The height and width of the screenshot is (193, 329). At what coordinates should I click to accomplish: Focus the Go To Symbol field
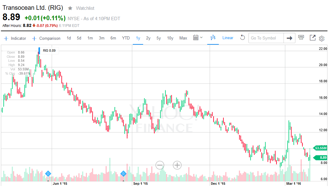click(266, 38)
